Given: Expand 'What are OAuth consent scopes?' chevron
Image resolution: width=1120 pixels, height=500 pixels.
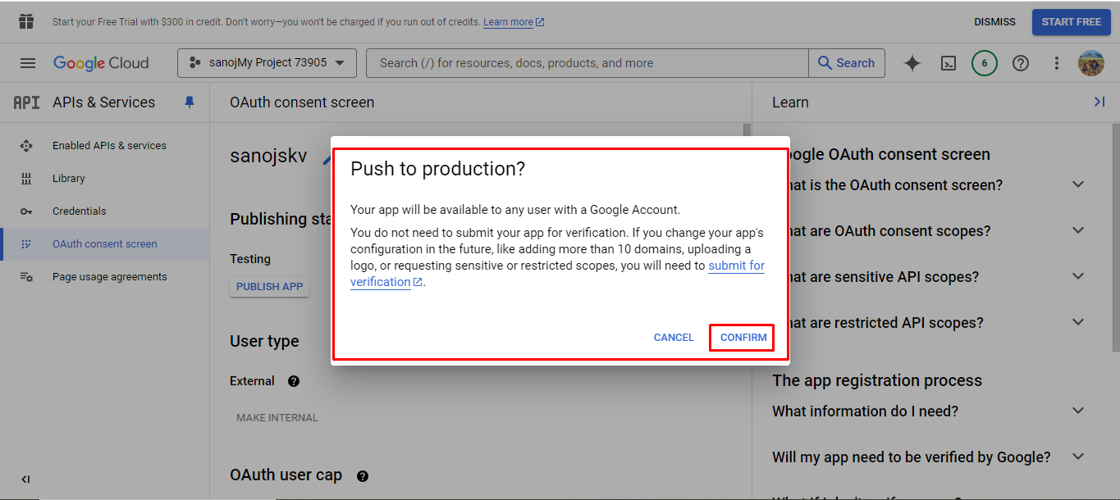Looking at the screenshot, I should coord(1078,230).
